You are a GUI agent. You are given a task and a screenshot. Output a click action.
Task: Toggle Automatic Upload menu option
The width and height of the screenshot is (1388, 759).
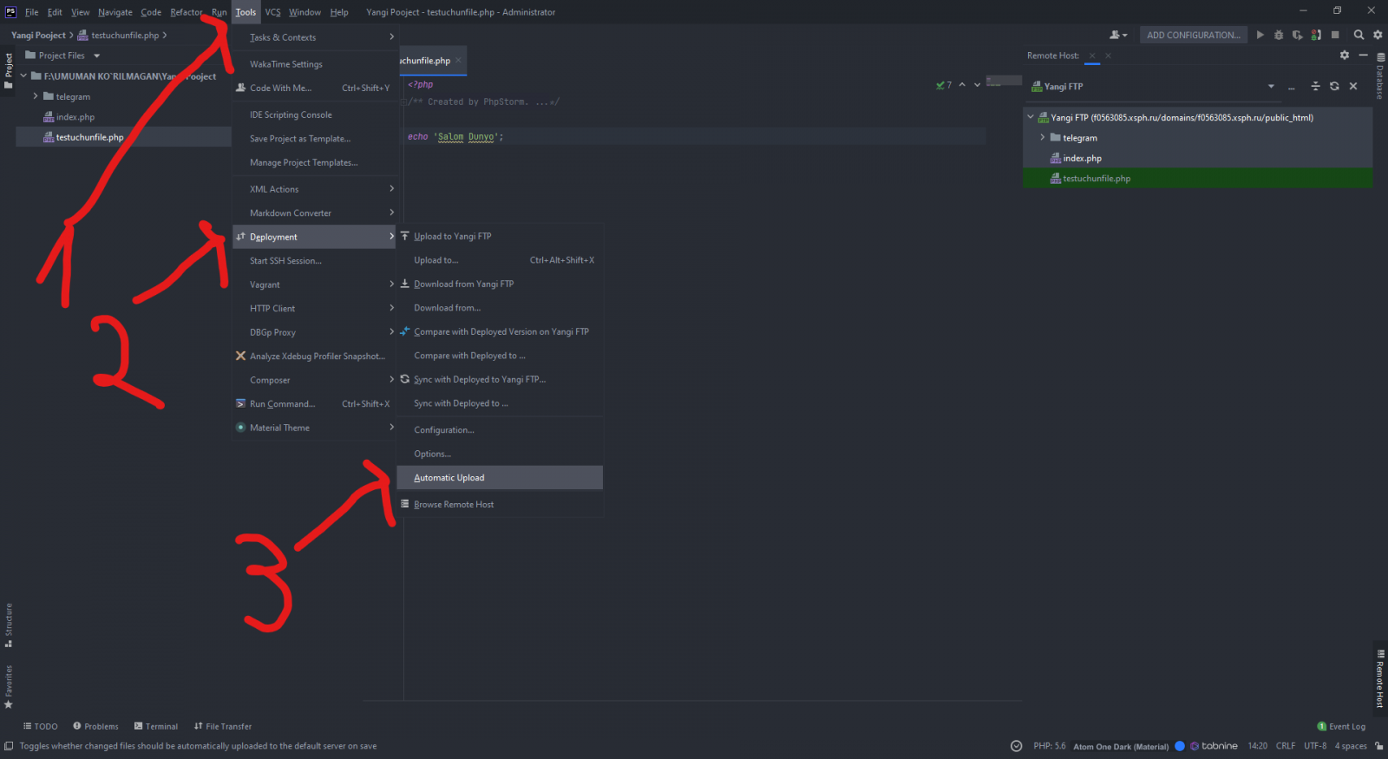coord(500,478)
